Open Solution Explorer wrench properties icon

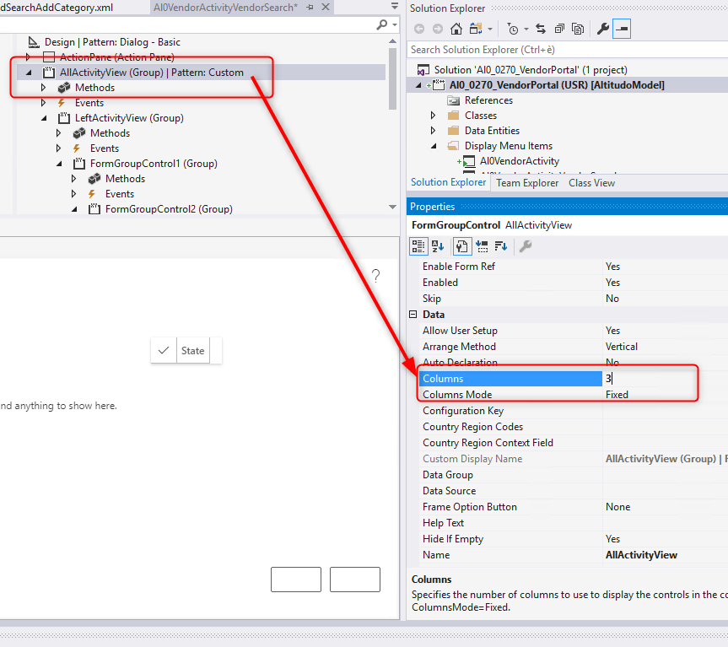pyautogui.click(x=602, y=30)
